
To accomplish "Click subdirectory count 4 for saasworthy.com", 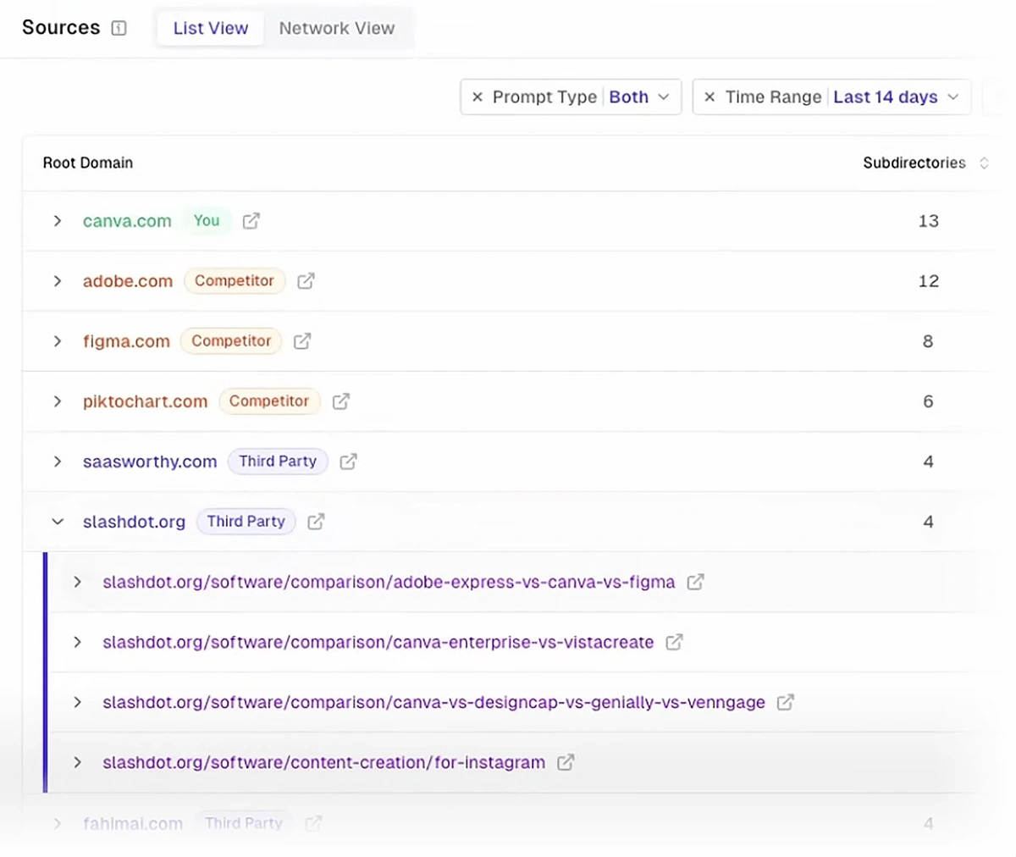I will [x=928, y=462].
